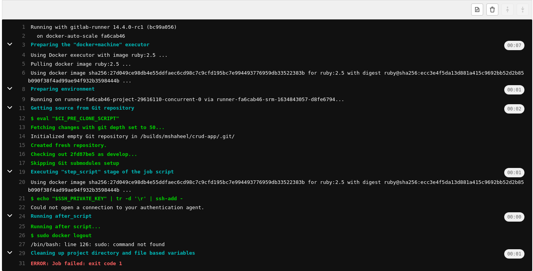Click 'Fetching changes with git depth' line

(98, 127)
